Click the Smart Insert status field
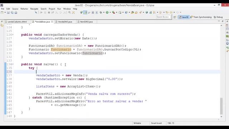The height and width of the screenshot is (129, 229). pyautogui.click(x=156, y=123)
